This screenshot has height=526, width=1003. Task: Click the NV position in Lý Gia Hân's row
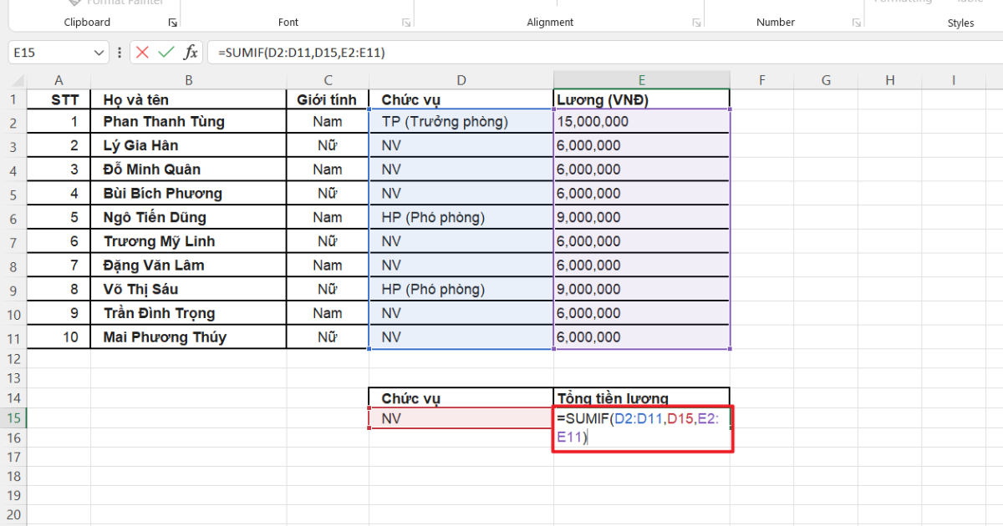pyautogui.click(x=461, y=145)
